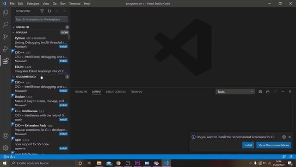Open notification settings gear
This screenshot has width=296, height=167.
tap(284, 137)
